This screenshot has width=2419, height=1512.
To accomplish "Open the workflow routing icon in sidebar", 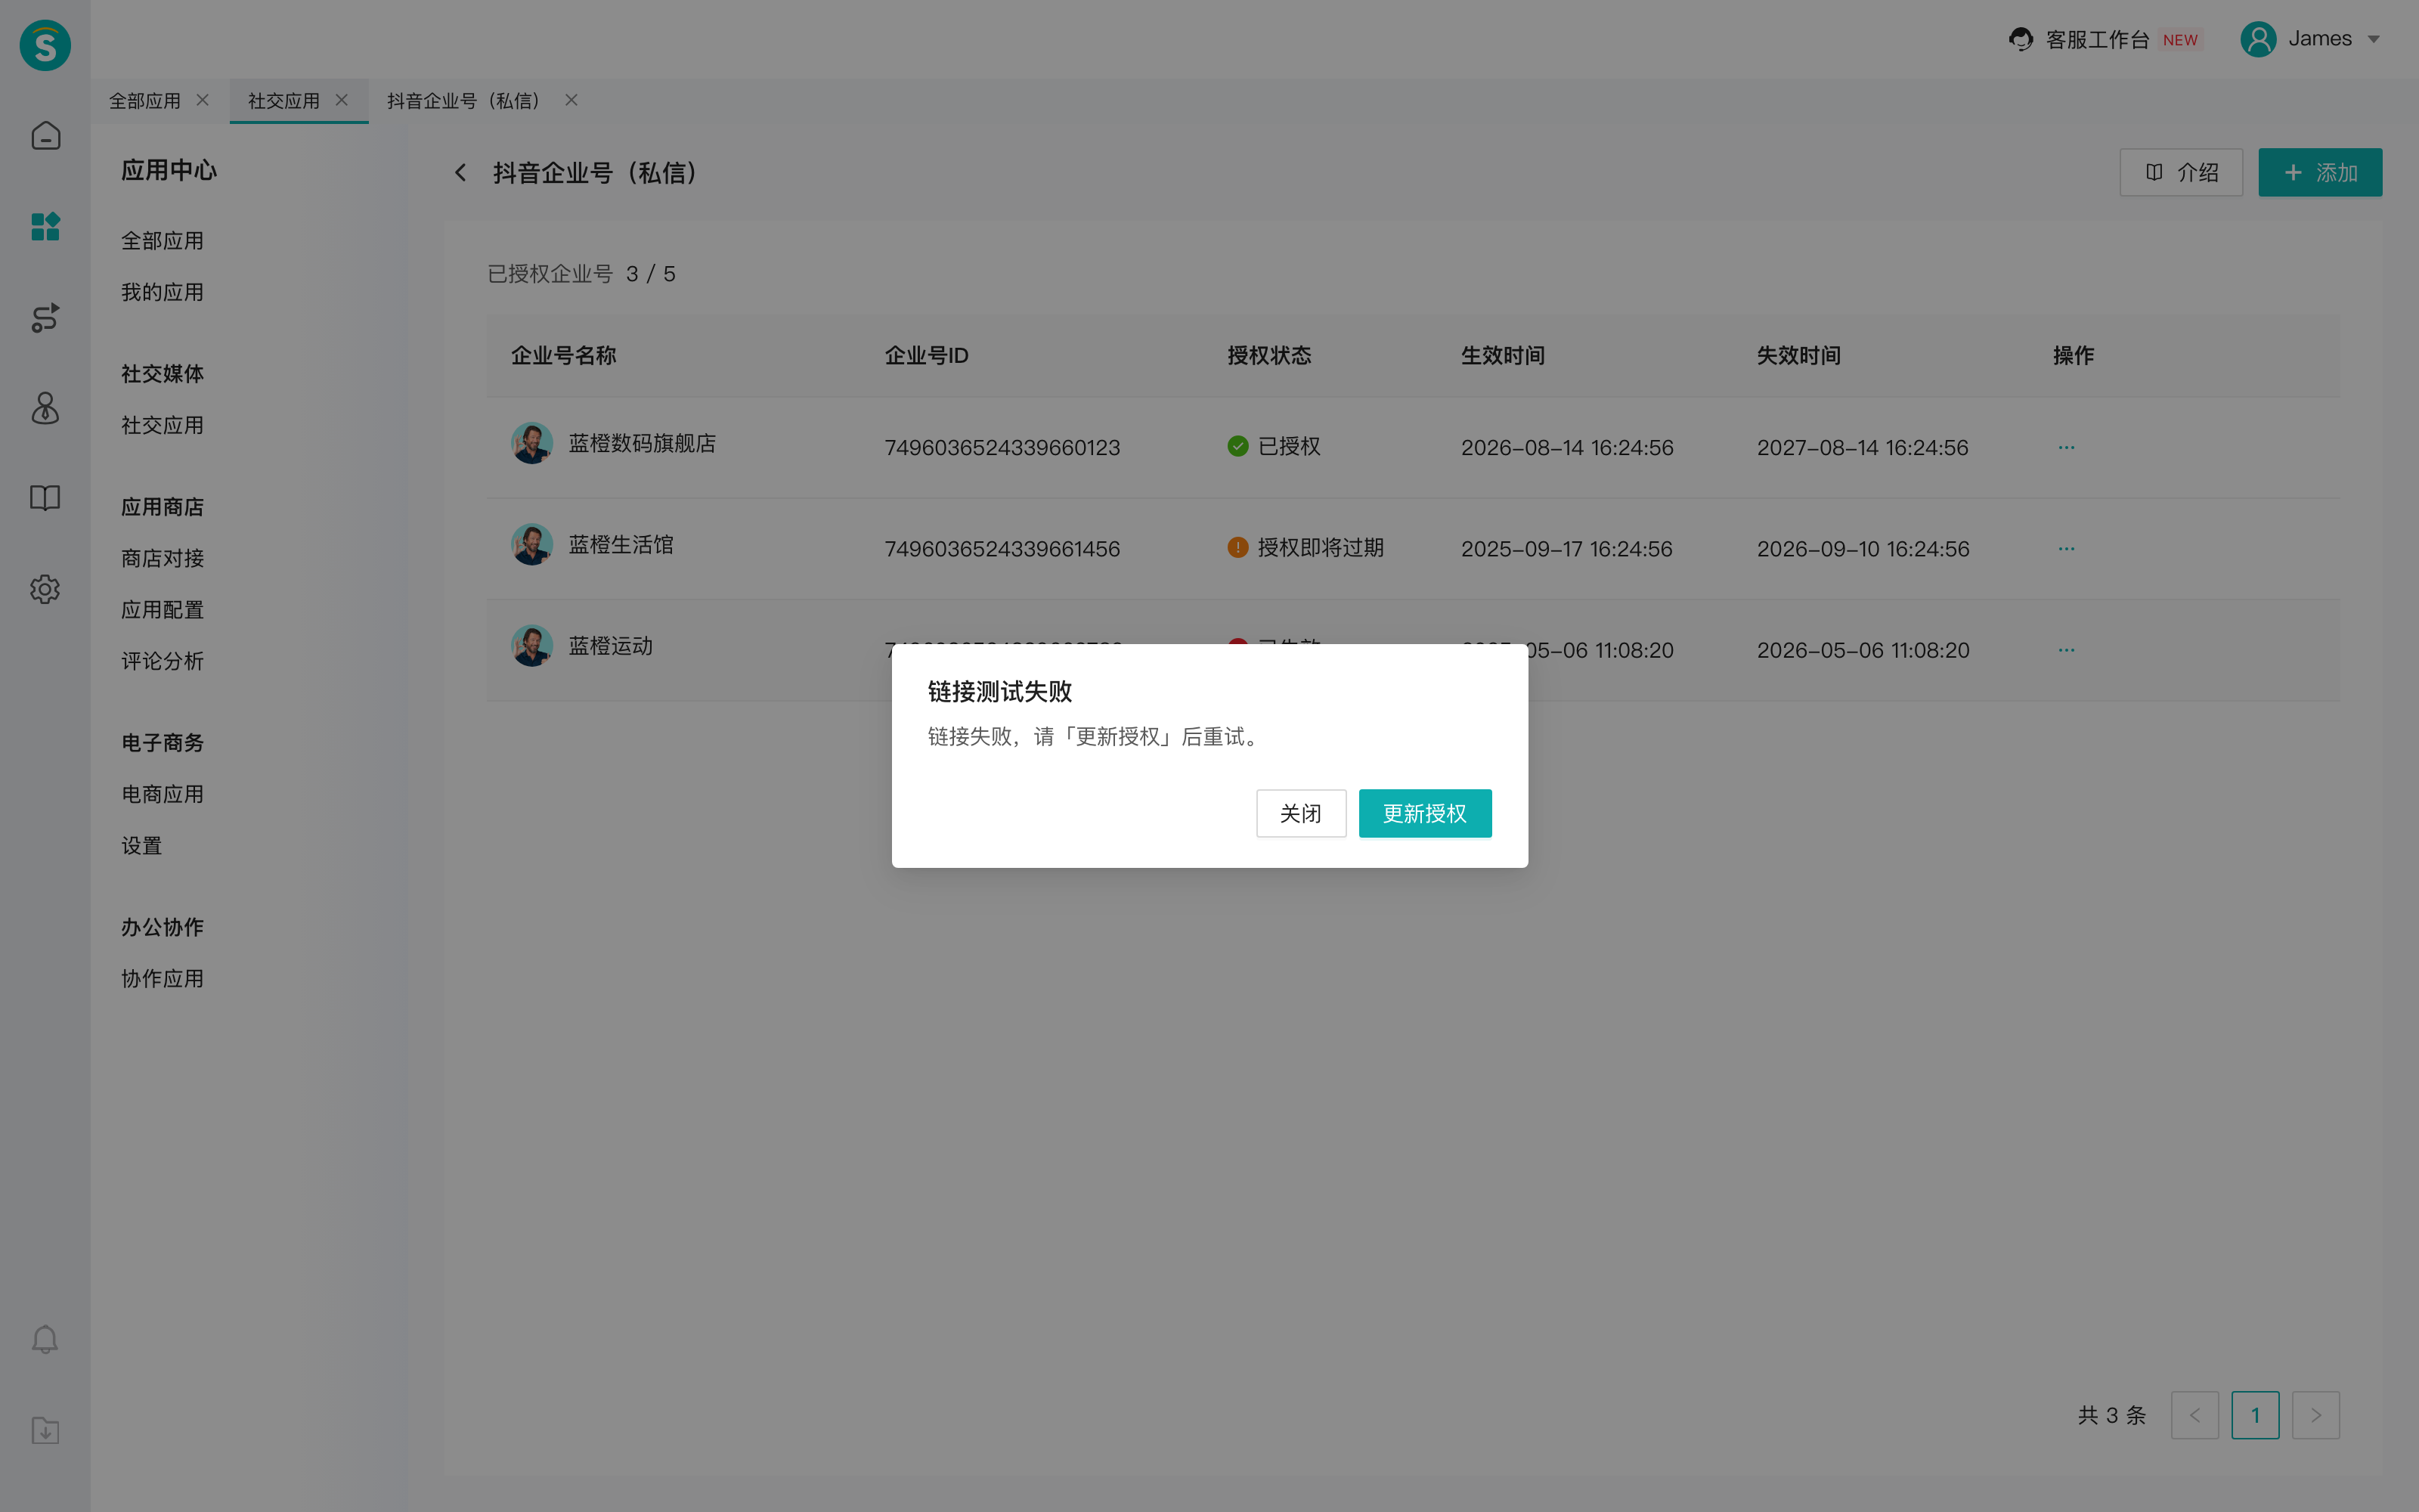I will (45, 317).
